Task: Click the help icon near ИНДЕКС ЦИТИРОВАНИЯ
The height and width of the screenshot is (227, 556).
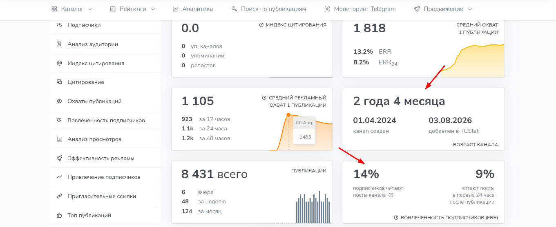Action: pos(261,25)
